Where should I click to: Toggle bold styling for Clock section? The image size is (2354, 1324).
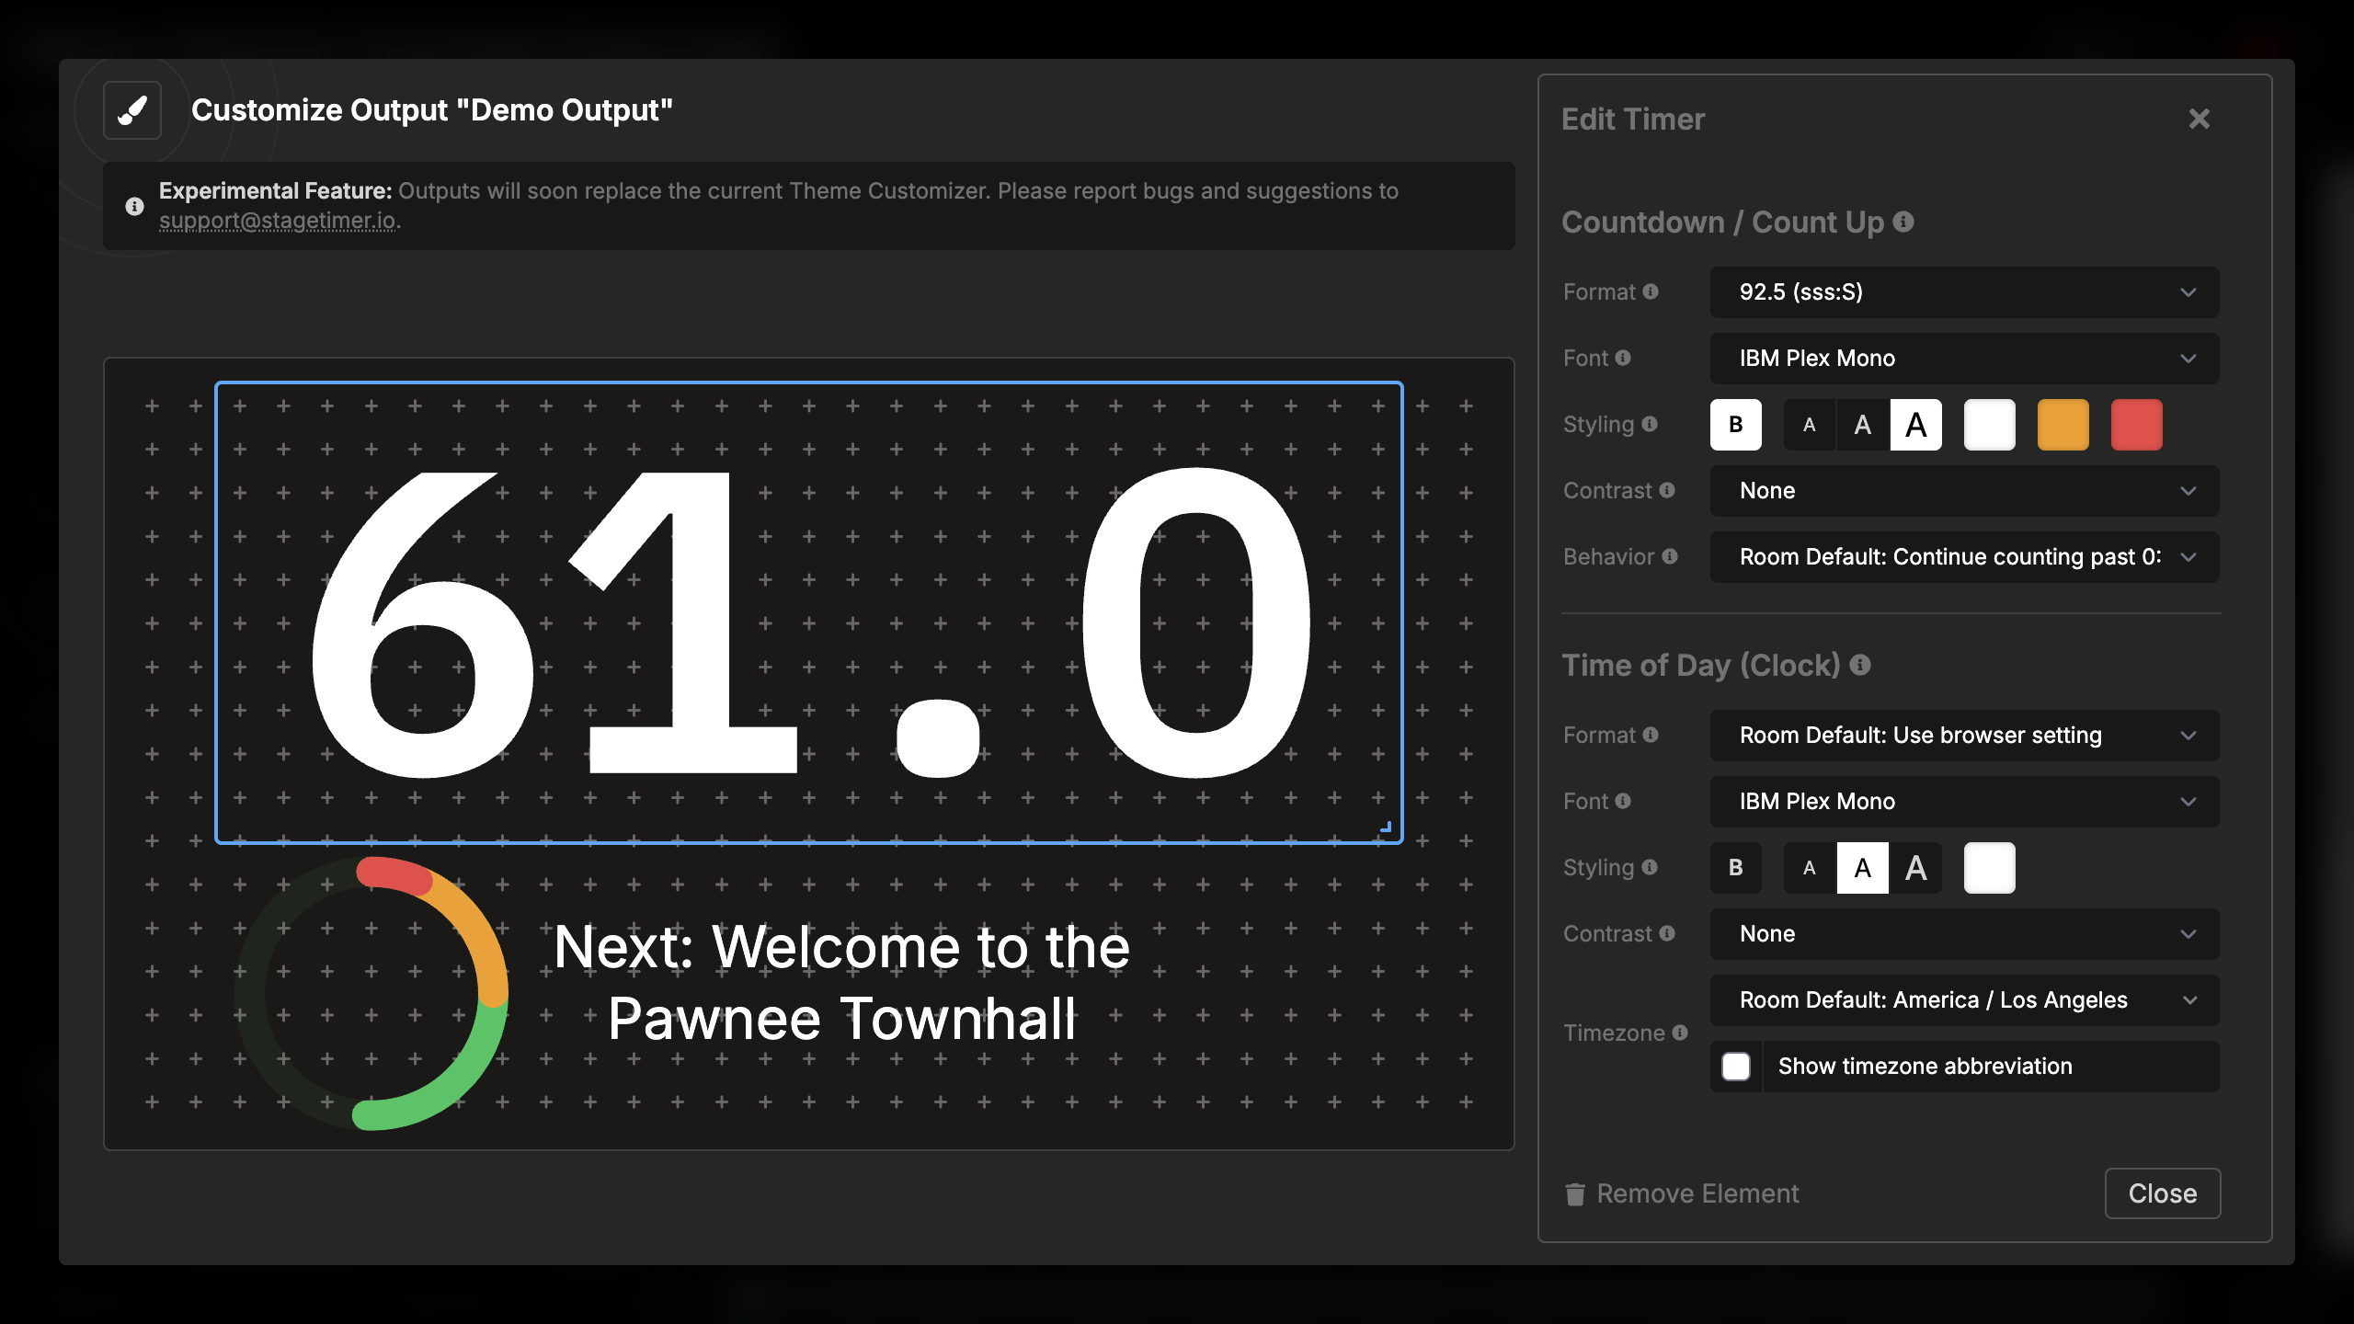coord(1735,868)
